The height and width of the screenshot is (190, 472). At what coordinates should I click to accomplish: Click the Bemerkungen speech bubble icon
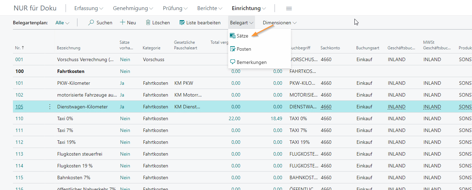[x=233, y=62]
